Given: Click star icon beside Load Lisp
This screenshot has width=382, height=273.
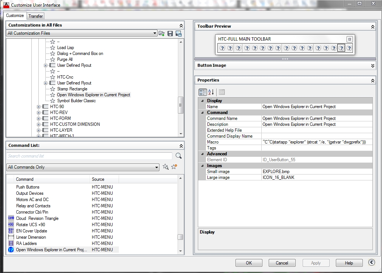Looking at the screenshot, I should [53, 48].
